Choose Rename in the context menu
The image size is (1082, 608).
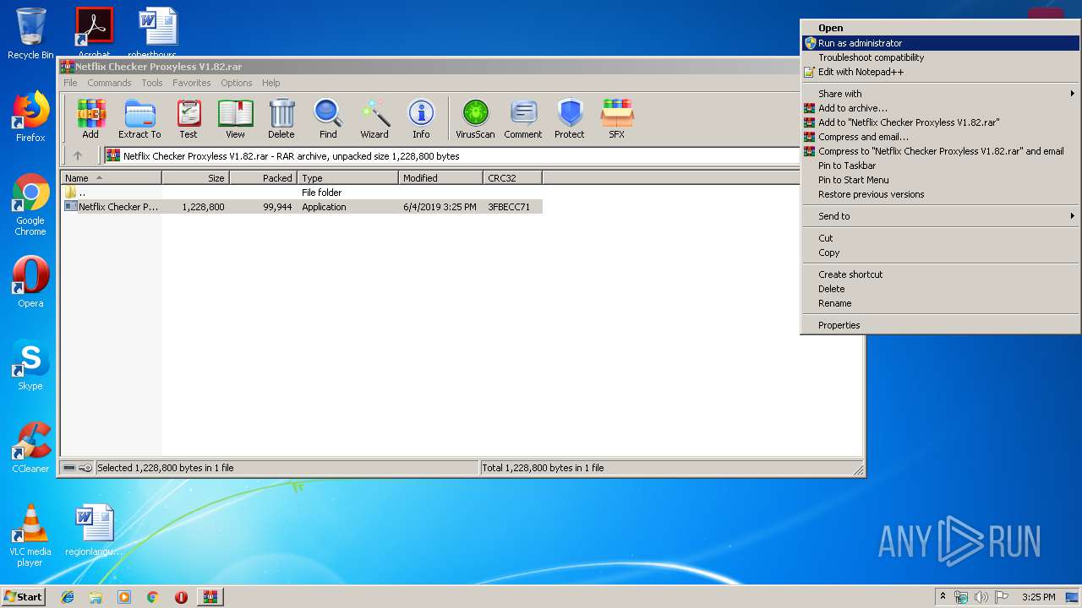click(x=940, y=303)
